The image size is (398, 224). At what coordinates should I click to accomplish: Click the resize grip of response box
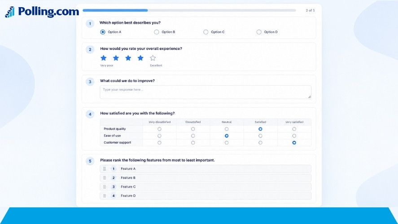point(310,97)
